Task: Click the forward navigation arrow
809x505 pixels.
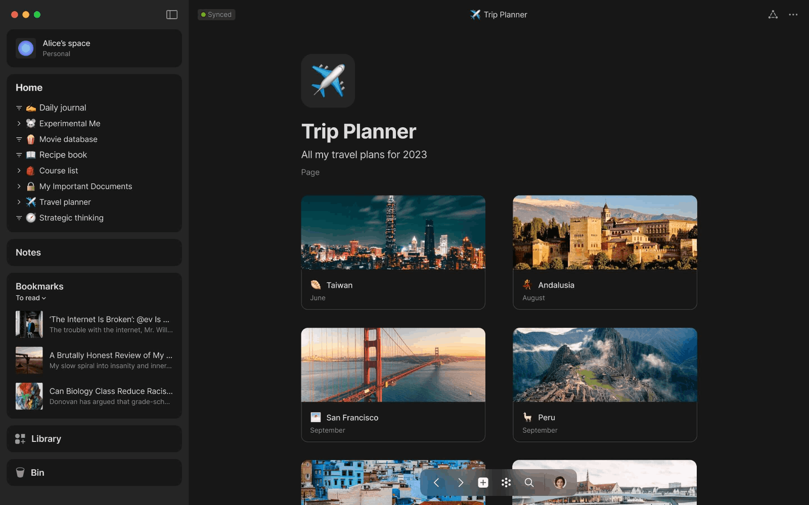Action: coord(460,483)
